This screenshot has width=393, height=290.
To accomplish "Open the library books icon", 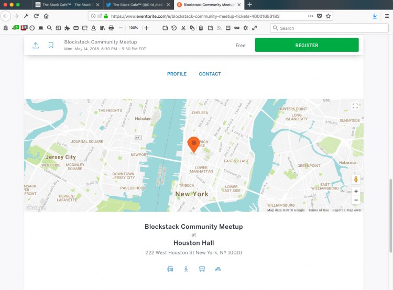I will pos(102,28).
